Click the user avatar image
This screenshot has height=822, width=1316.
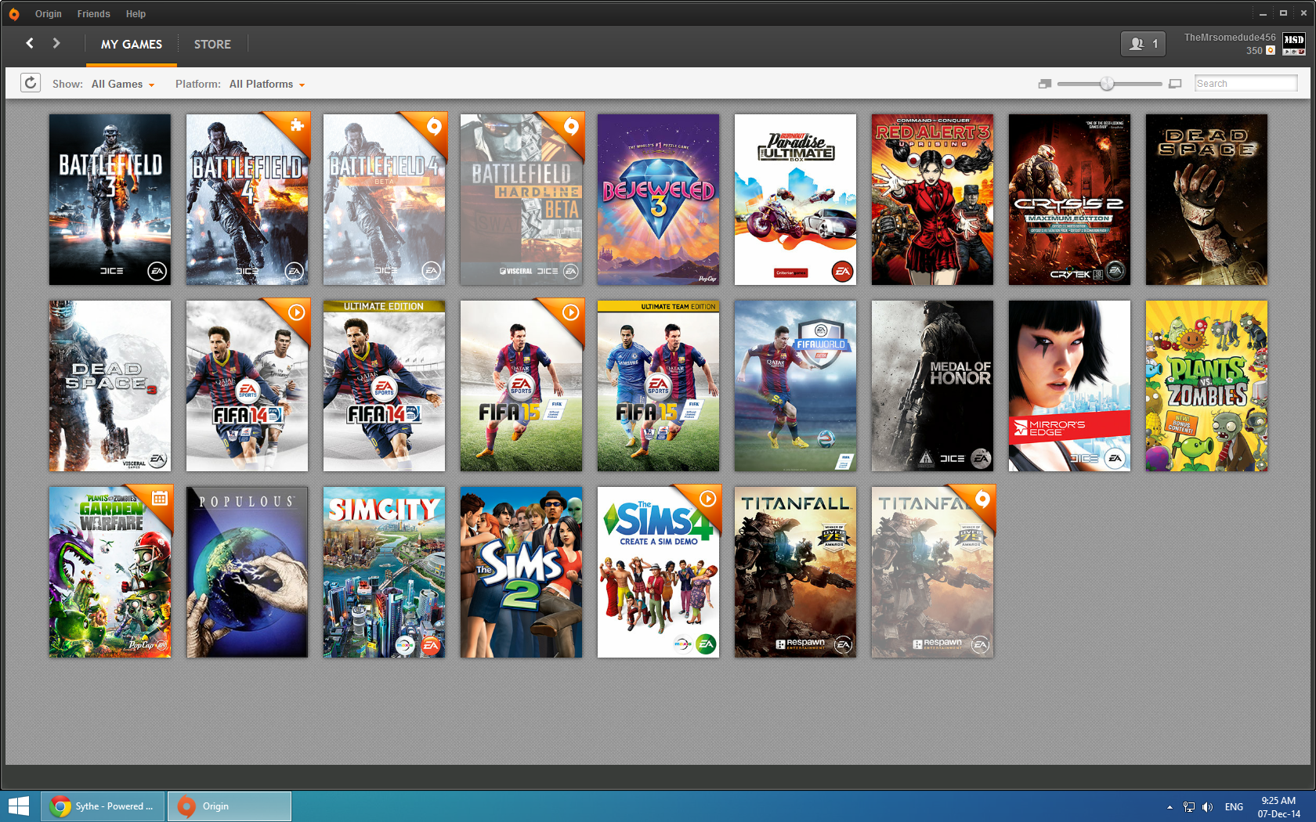[1294, 44]
